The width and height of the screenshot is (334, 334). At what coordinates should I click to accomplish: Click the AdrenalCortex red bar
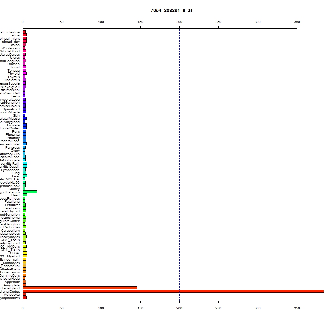173,291
